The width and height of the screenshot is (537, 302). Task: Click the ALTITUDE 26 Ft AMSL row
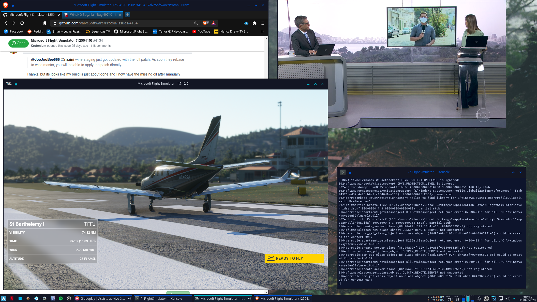[x=52, y=259]
